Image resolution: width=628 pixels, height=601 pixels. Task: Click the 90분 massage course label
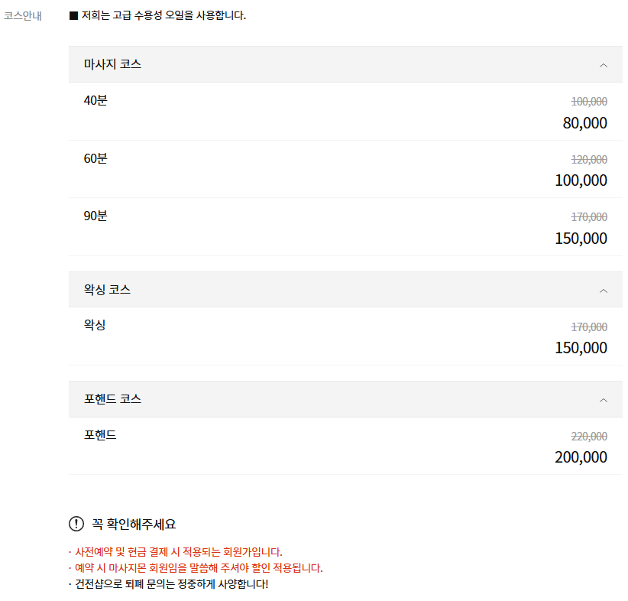coord(94,216)
